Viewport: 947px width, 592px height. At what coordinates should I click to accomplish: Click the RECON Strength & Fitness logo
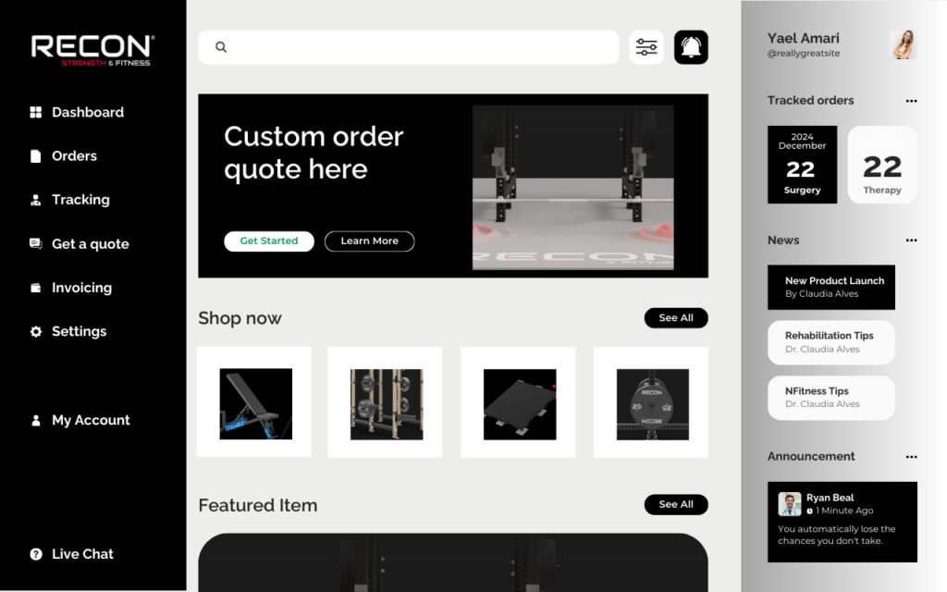[x=93, y=50]
